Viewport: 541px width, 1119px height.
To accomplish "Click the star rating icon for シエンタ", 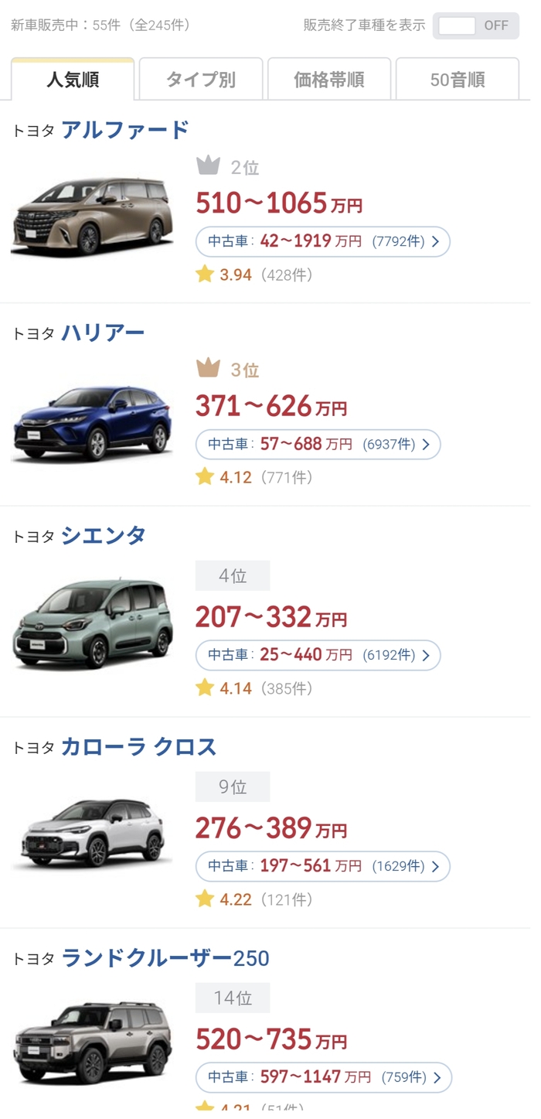I will [205, 687].
